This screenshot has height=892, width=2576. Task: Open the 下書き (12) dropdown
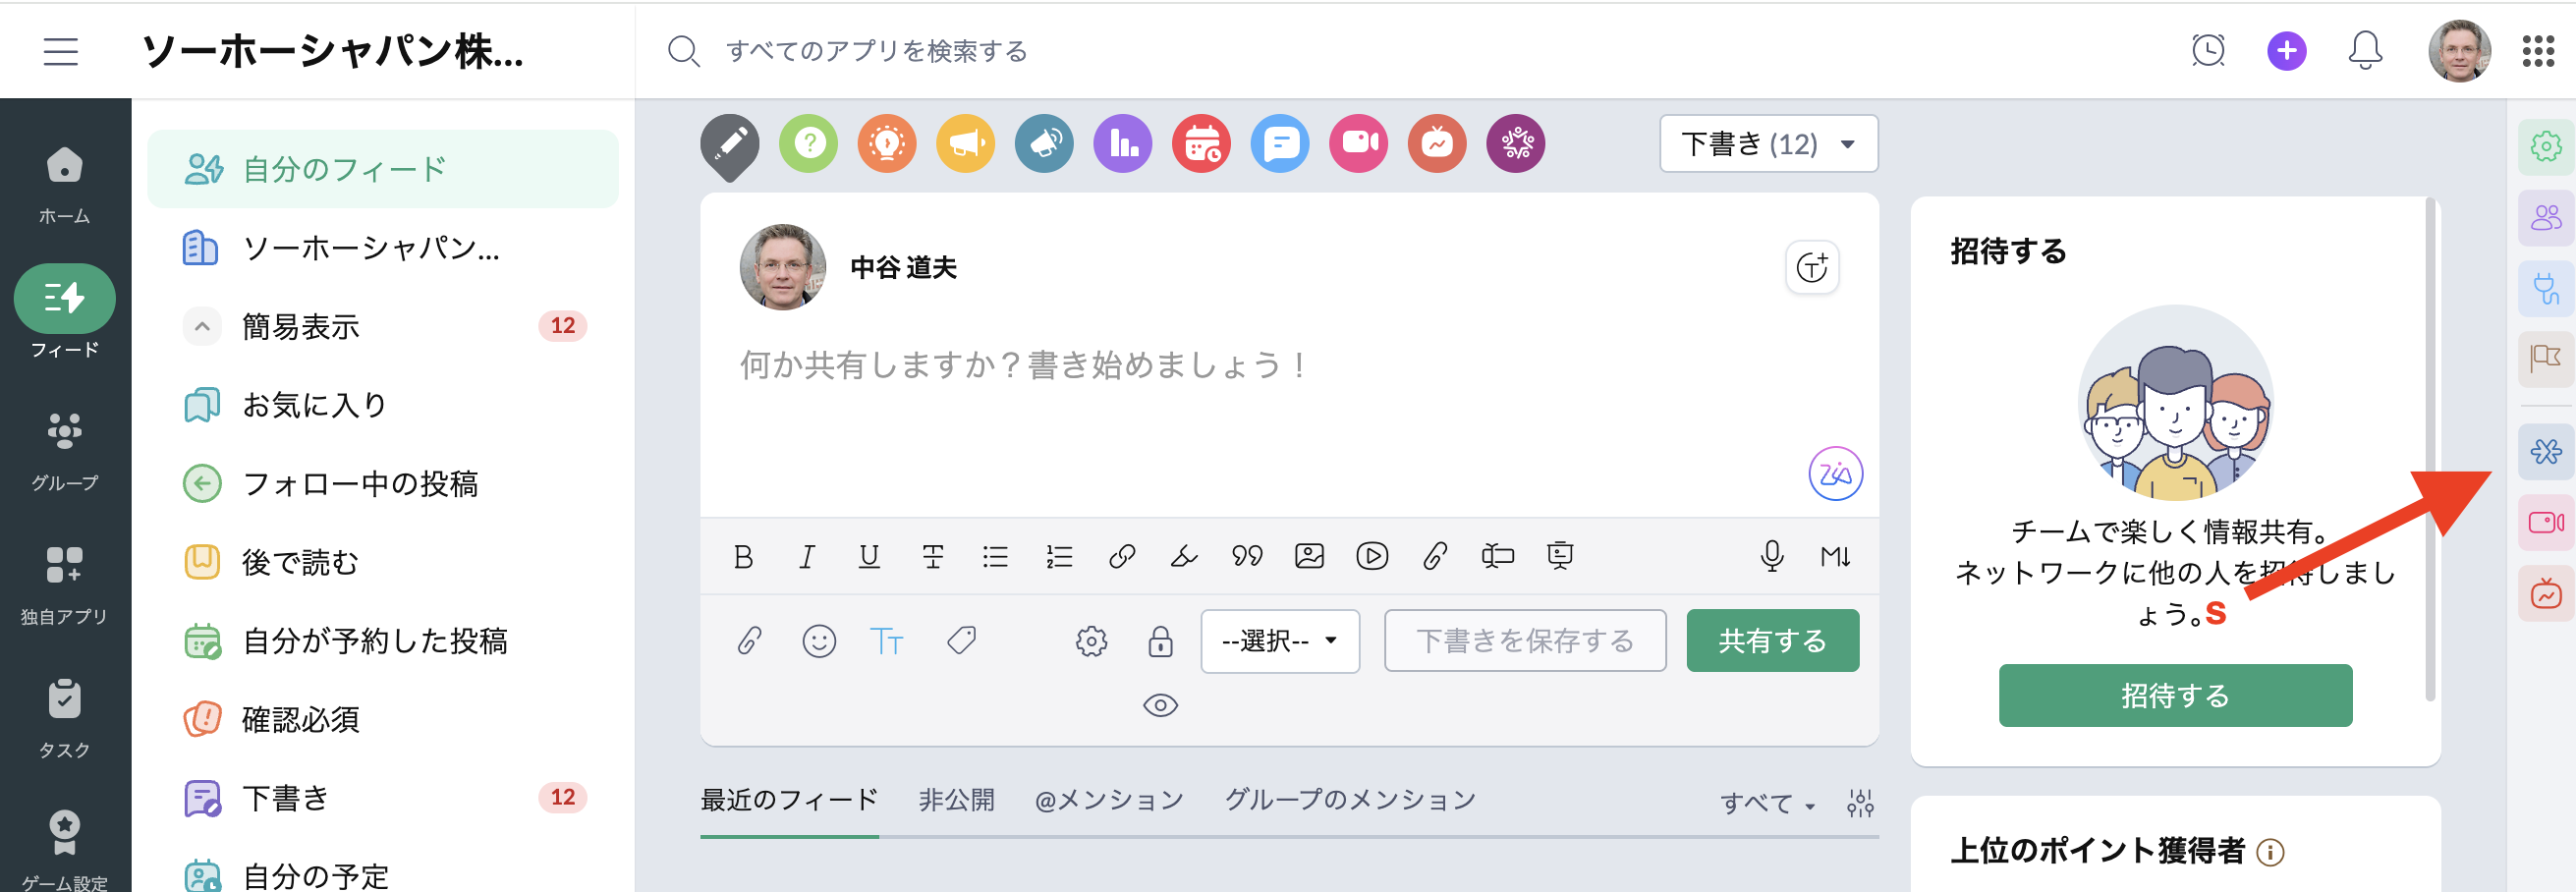click(1768, 144)
